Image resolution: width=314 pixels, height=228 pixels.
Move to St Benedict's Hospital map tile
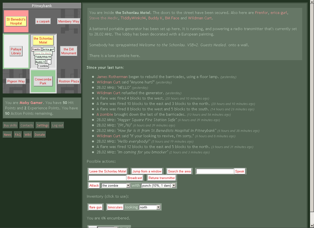(x=16, y=21)
